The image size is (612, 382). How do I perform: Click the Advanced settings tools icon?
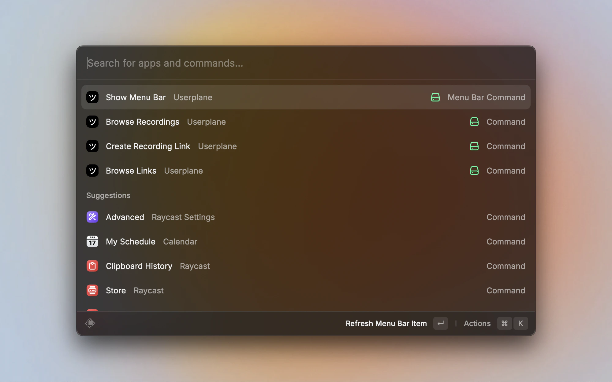[x=92, y=217]
